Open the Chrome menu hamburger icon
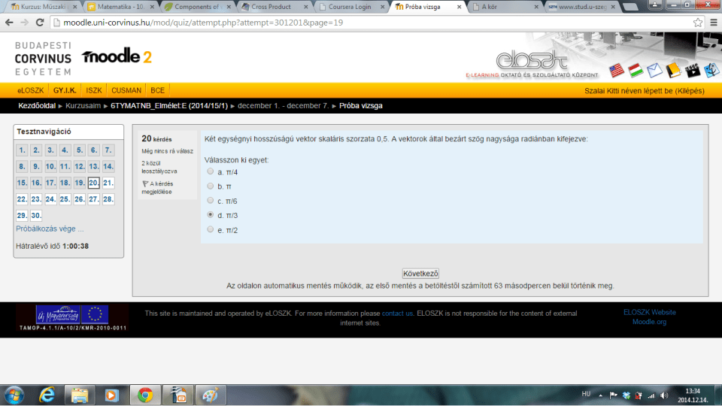722x406 pixels. point(713,23)
